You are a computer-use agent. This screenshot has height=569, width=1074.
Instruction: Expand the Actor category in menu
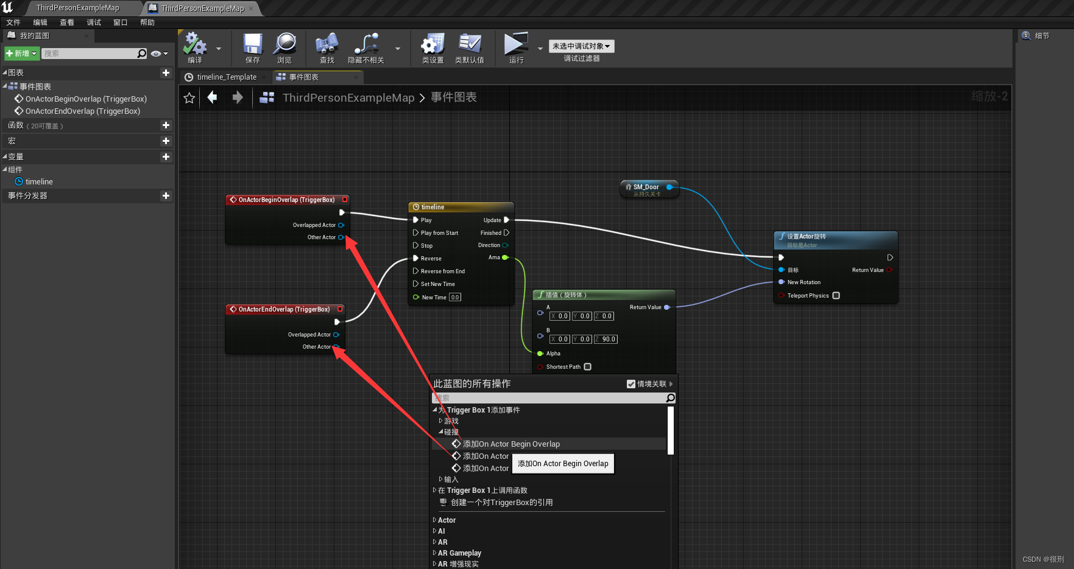point(435,520)
